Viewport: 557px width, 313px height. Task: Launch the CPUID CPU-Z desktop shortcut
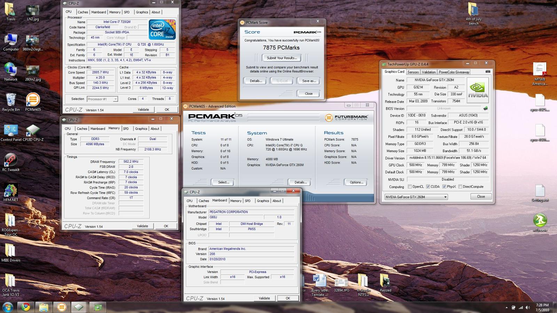click(33, 132)
